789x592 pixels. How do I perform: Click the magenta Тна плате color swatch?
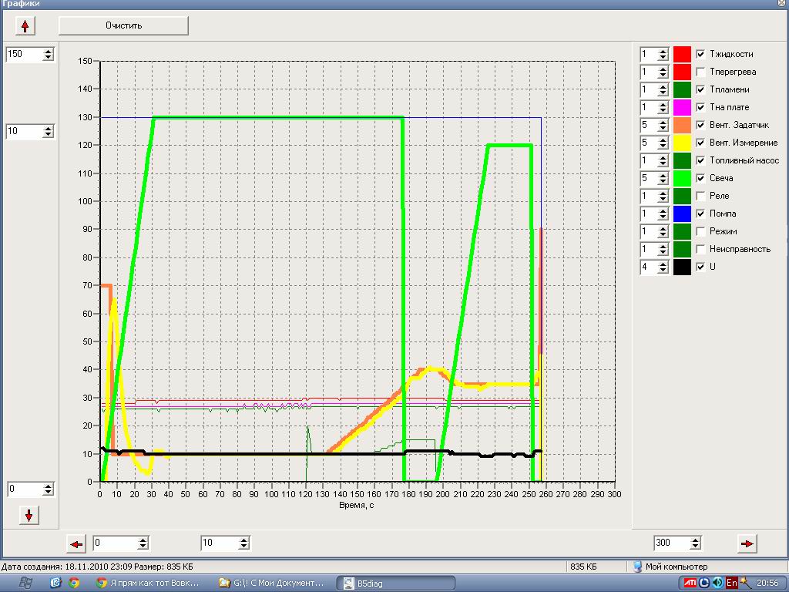[x=683, y=107]
